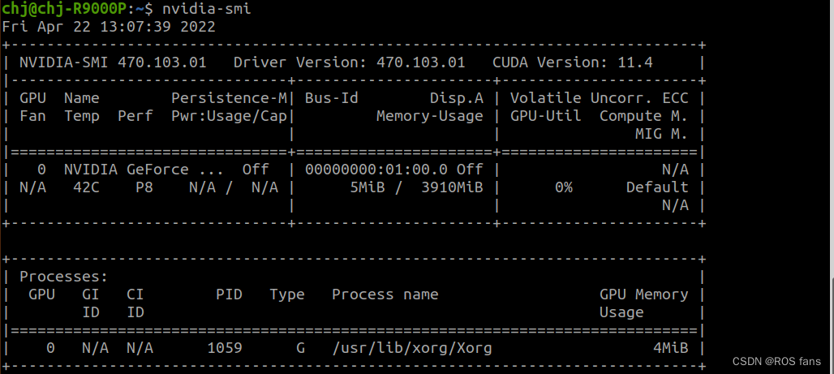Select the 4MiB process memory usage

[x=671, y=349]
